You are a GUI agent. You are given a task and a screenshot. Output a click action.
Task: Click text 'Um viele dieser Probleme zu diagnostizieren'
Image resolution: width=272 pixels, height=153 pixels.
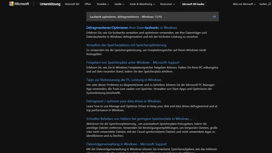pyautogui.click(x=115, y=85)
